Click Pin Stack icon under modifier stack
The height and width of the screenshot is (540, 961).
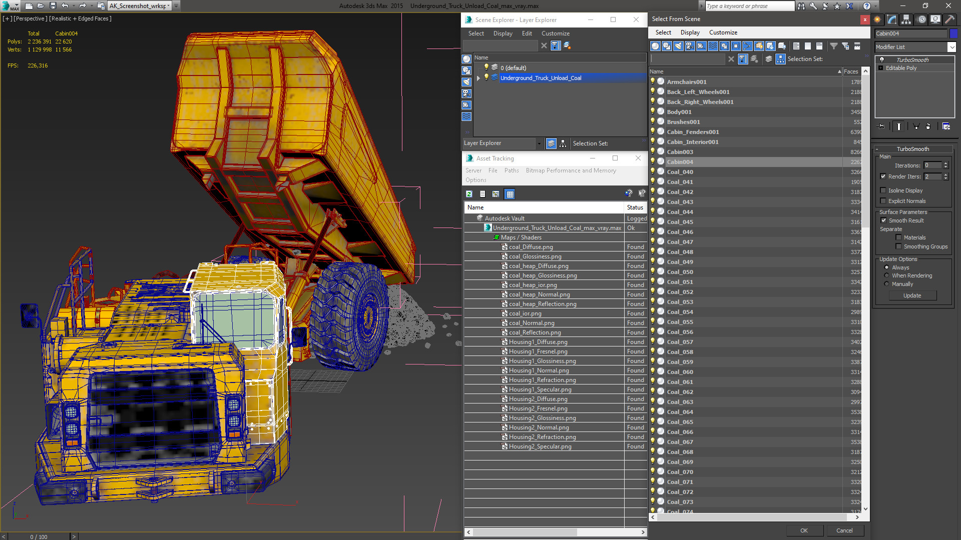881,126
